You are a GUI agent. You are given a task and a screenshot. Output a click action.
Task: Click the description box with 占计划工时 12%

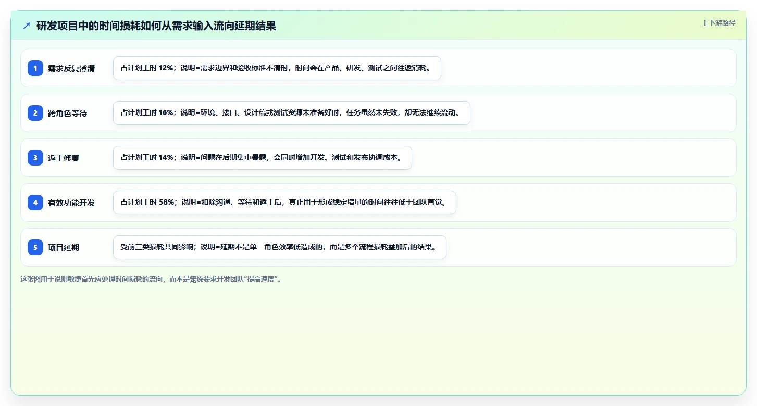pyautogui.click(x=277, y=68)
